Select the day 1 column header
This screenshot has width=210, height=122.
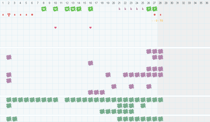point(3,3)
